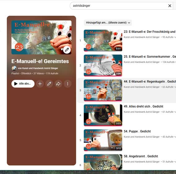Screen dimensions: 176x174
Task: Click 'von Kunst und Handwerk Astrid Sänger' channel link
Action: (38, 68)
